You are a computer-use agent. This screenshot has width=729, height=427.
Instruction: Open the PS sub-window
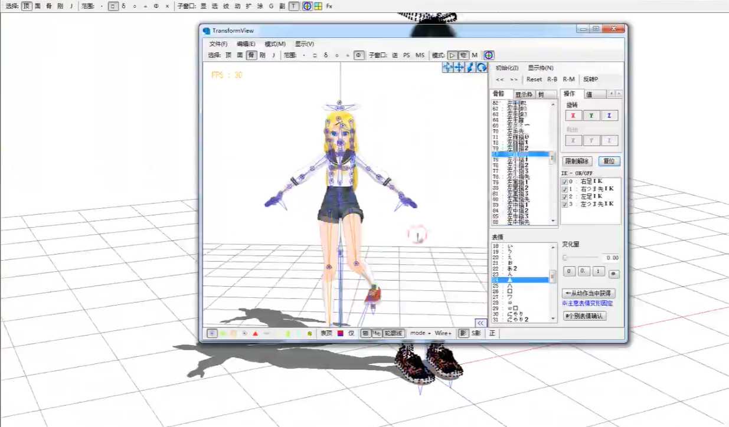407,55
